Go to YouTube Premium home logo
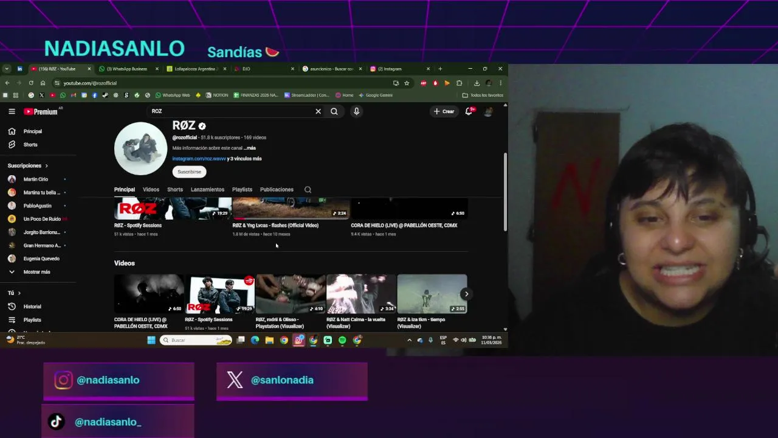 tap(41, 111)
